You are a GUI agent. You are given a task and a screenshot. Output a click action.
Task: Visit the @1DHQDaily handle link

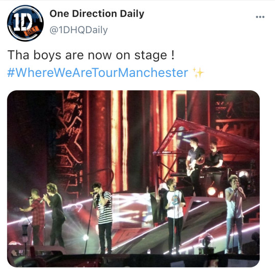(x=78, y=30)
